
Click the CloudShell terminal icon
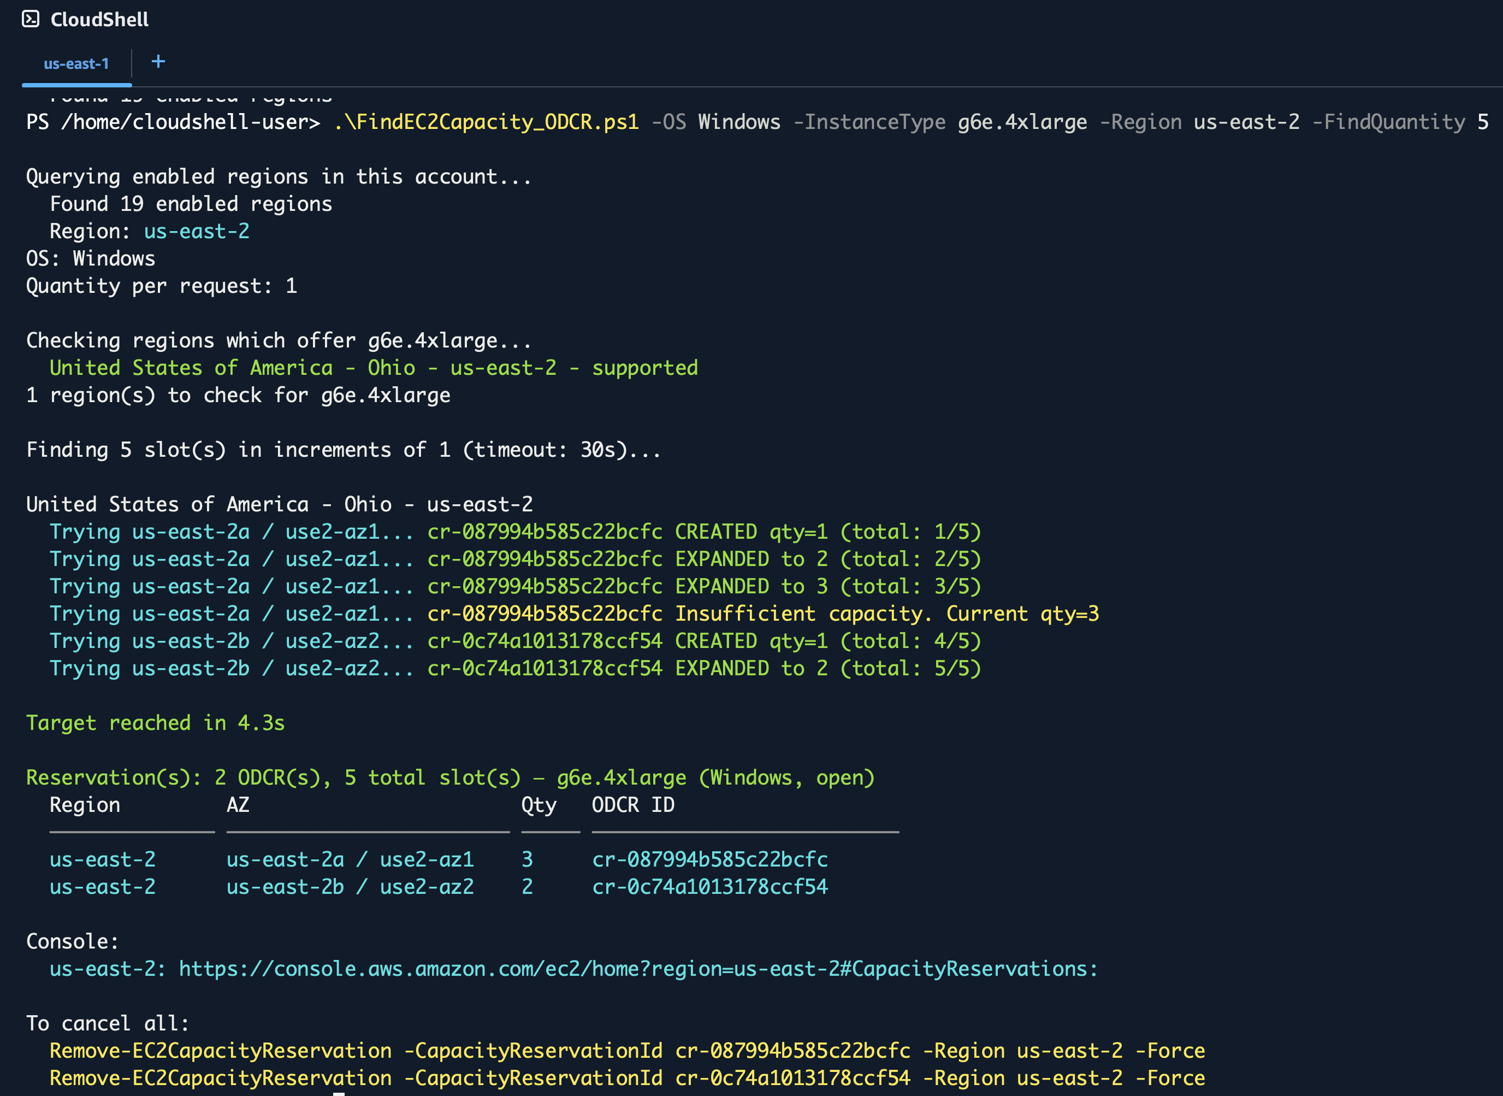point(31,19)
